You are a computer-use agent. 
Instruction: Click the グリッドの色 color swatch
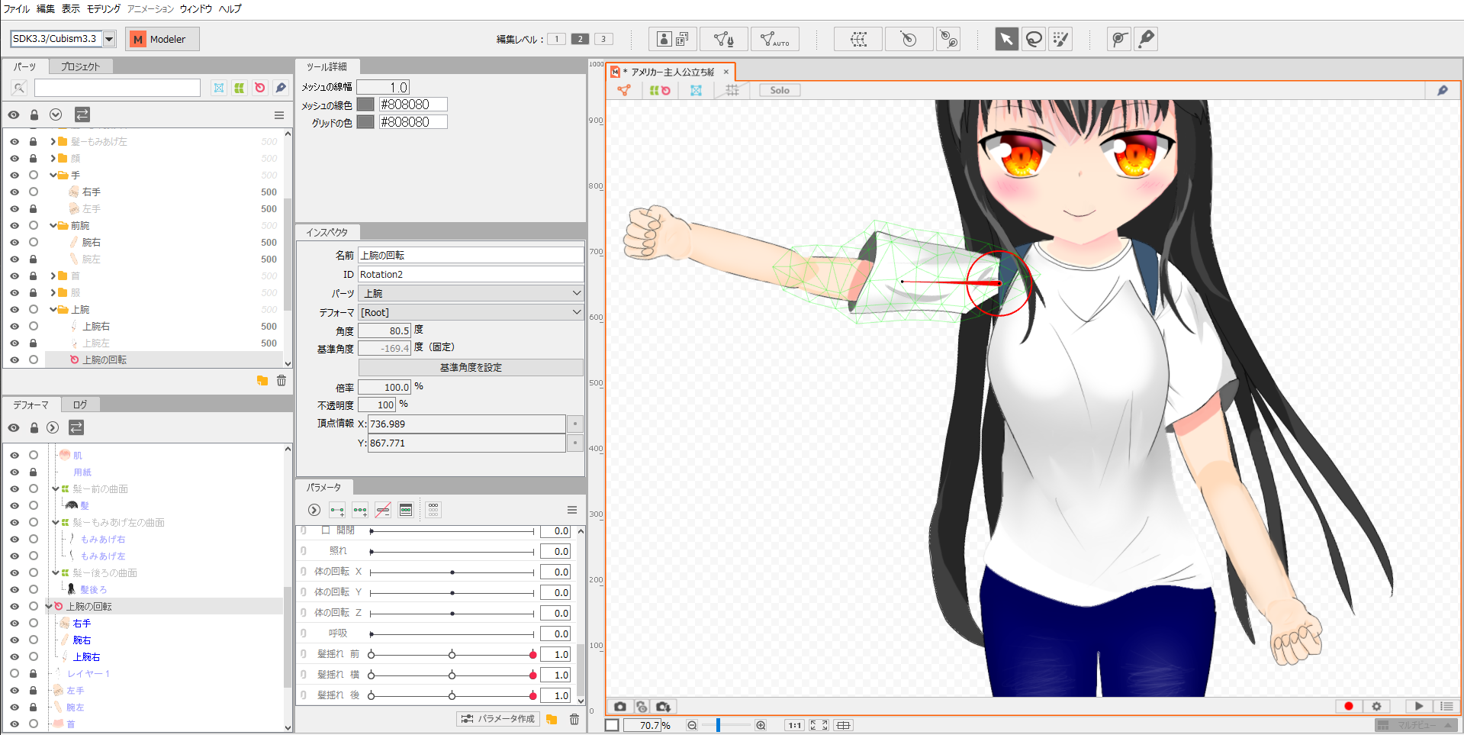366,122
